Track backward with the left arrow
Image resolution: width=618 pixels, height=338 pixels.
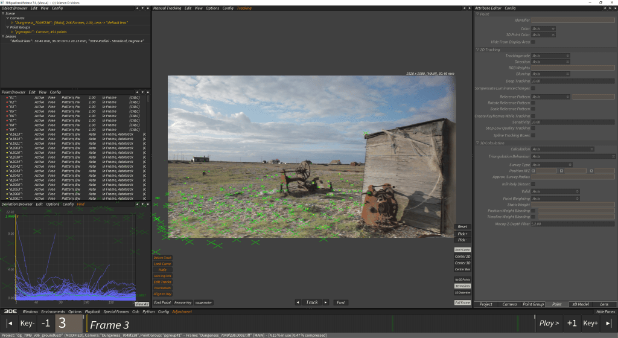pyautogui.click(x=298, y=302)
